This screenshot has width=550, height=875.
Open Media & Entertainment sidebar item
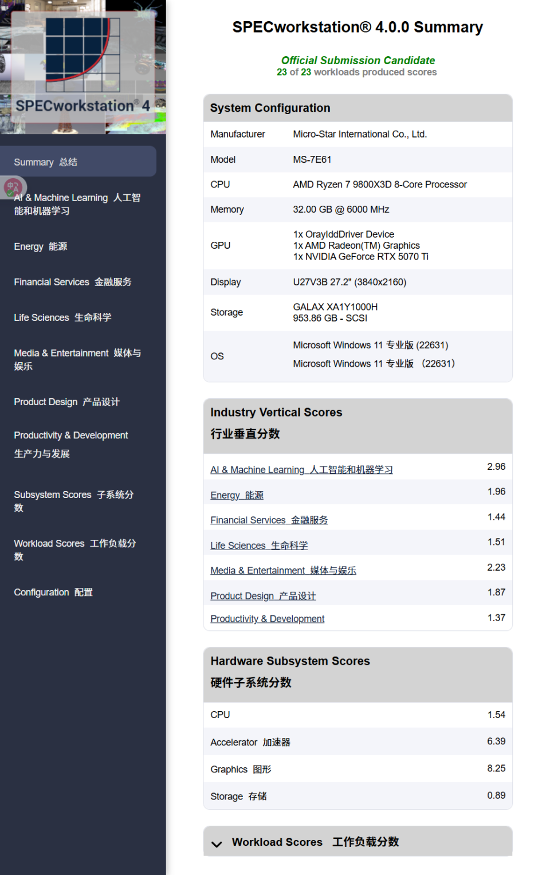pos(78,359)
